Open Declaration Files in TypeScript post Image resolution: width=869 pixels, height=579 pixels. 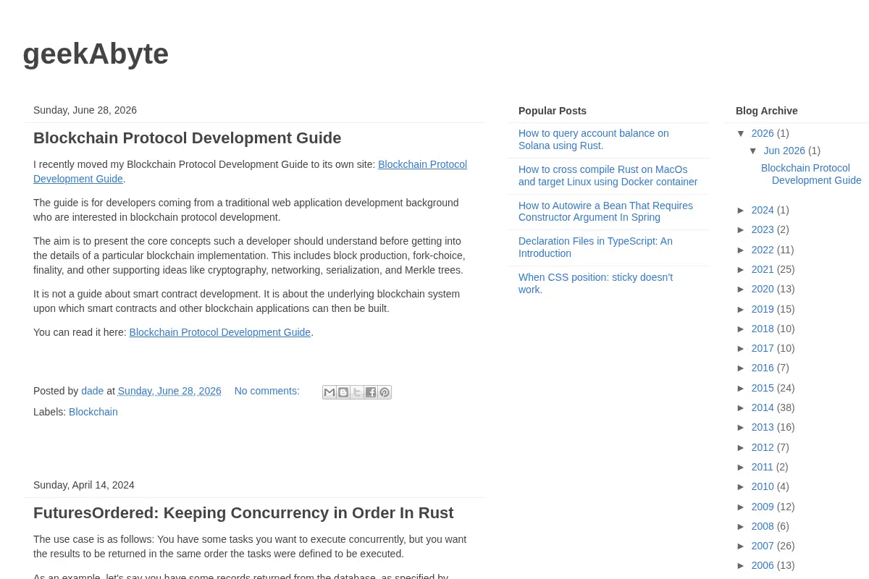[x=595, y=248]
